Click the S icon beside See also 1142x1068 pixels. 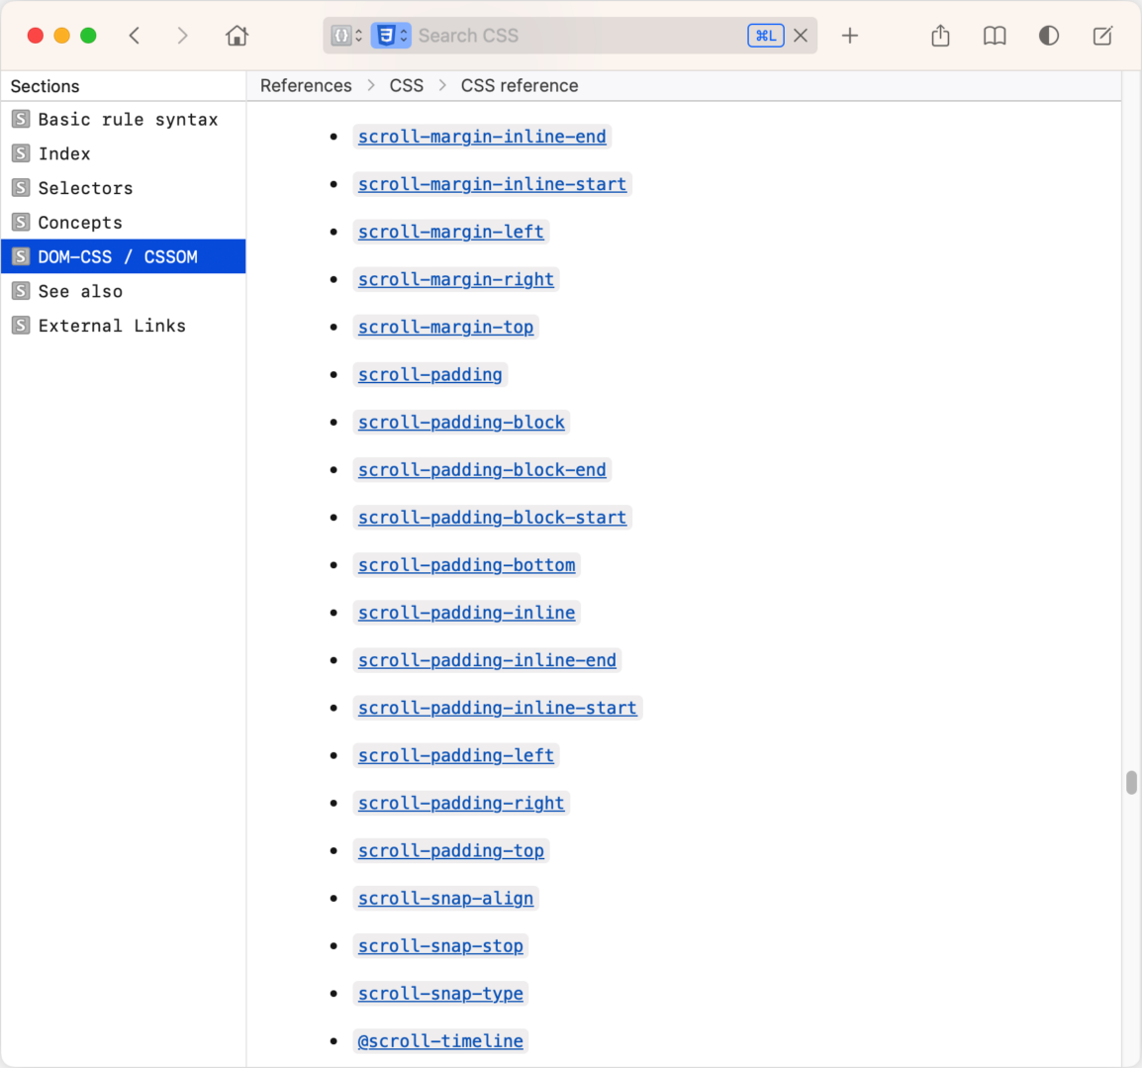(x=21, y=291)
